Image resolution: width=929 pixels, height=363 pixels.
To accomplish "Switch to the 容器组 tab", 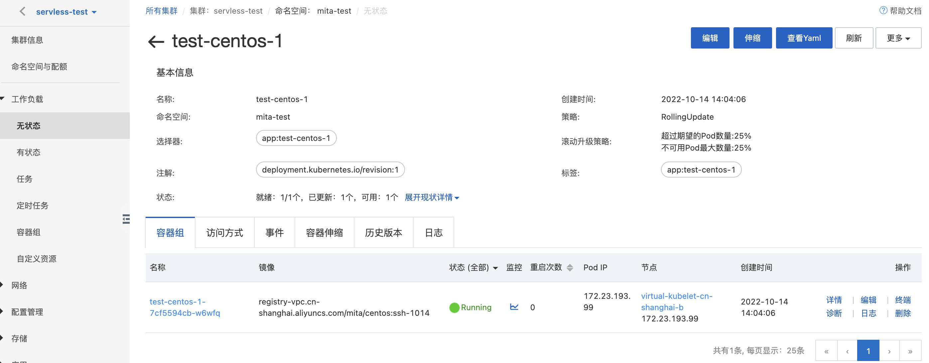I will [170, 232].
